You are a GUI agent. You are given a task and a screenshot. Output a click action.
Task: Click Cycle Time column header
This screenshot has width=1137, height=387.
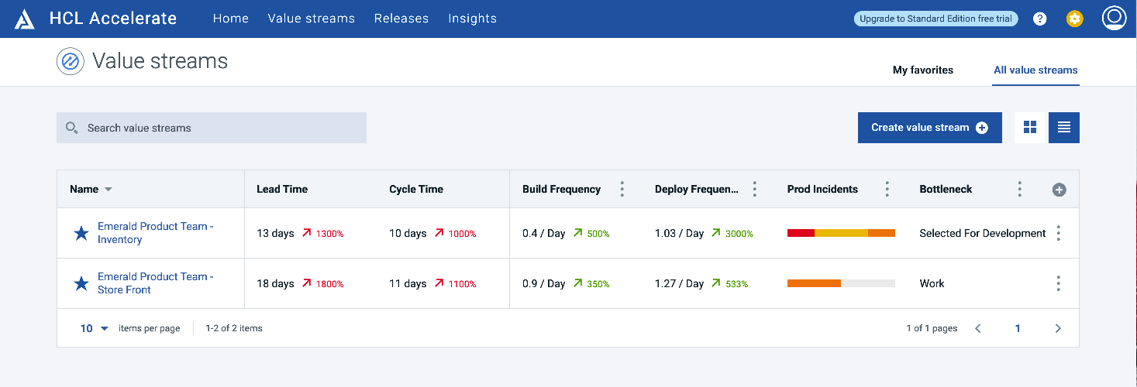[416, 189]
